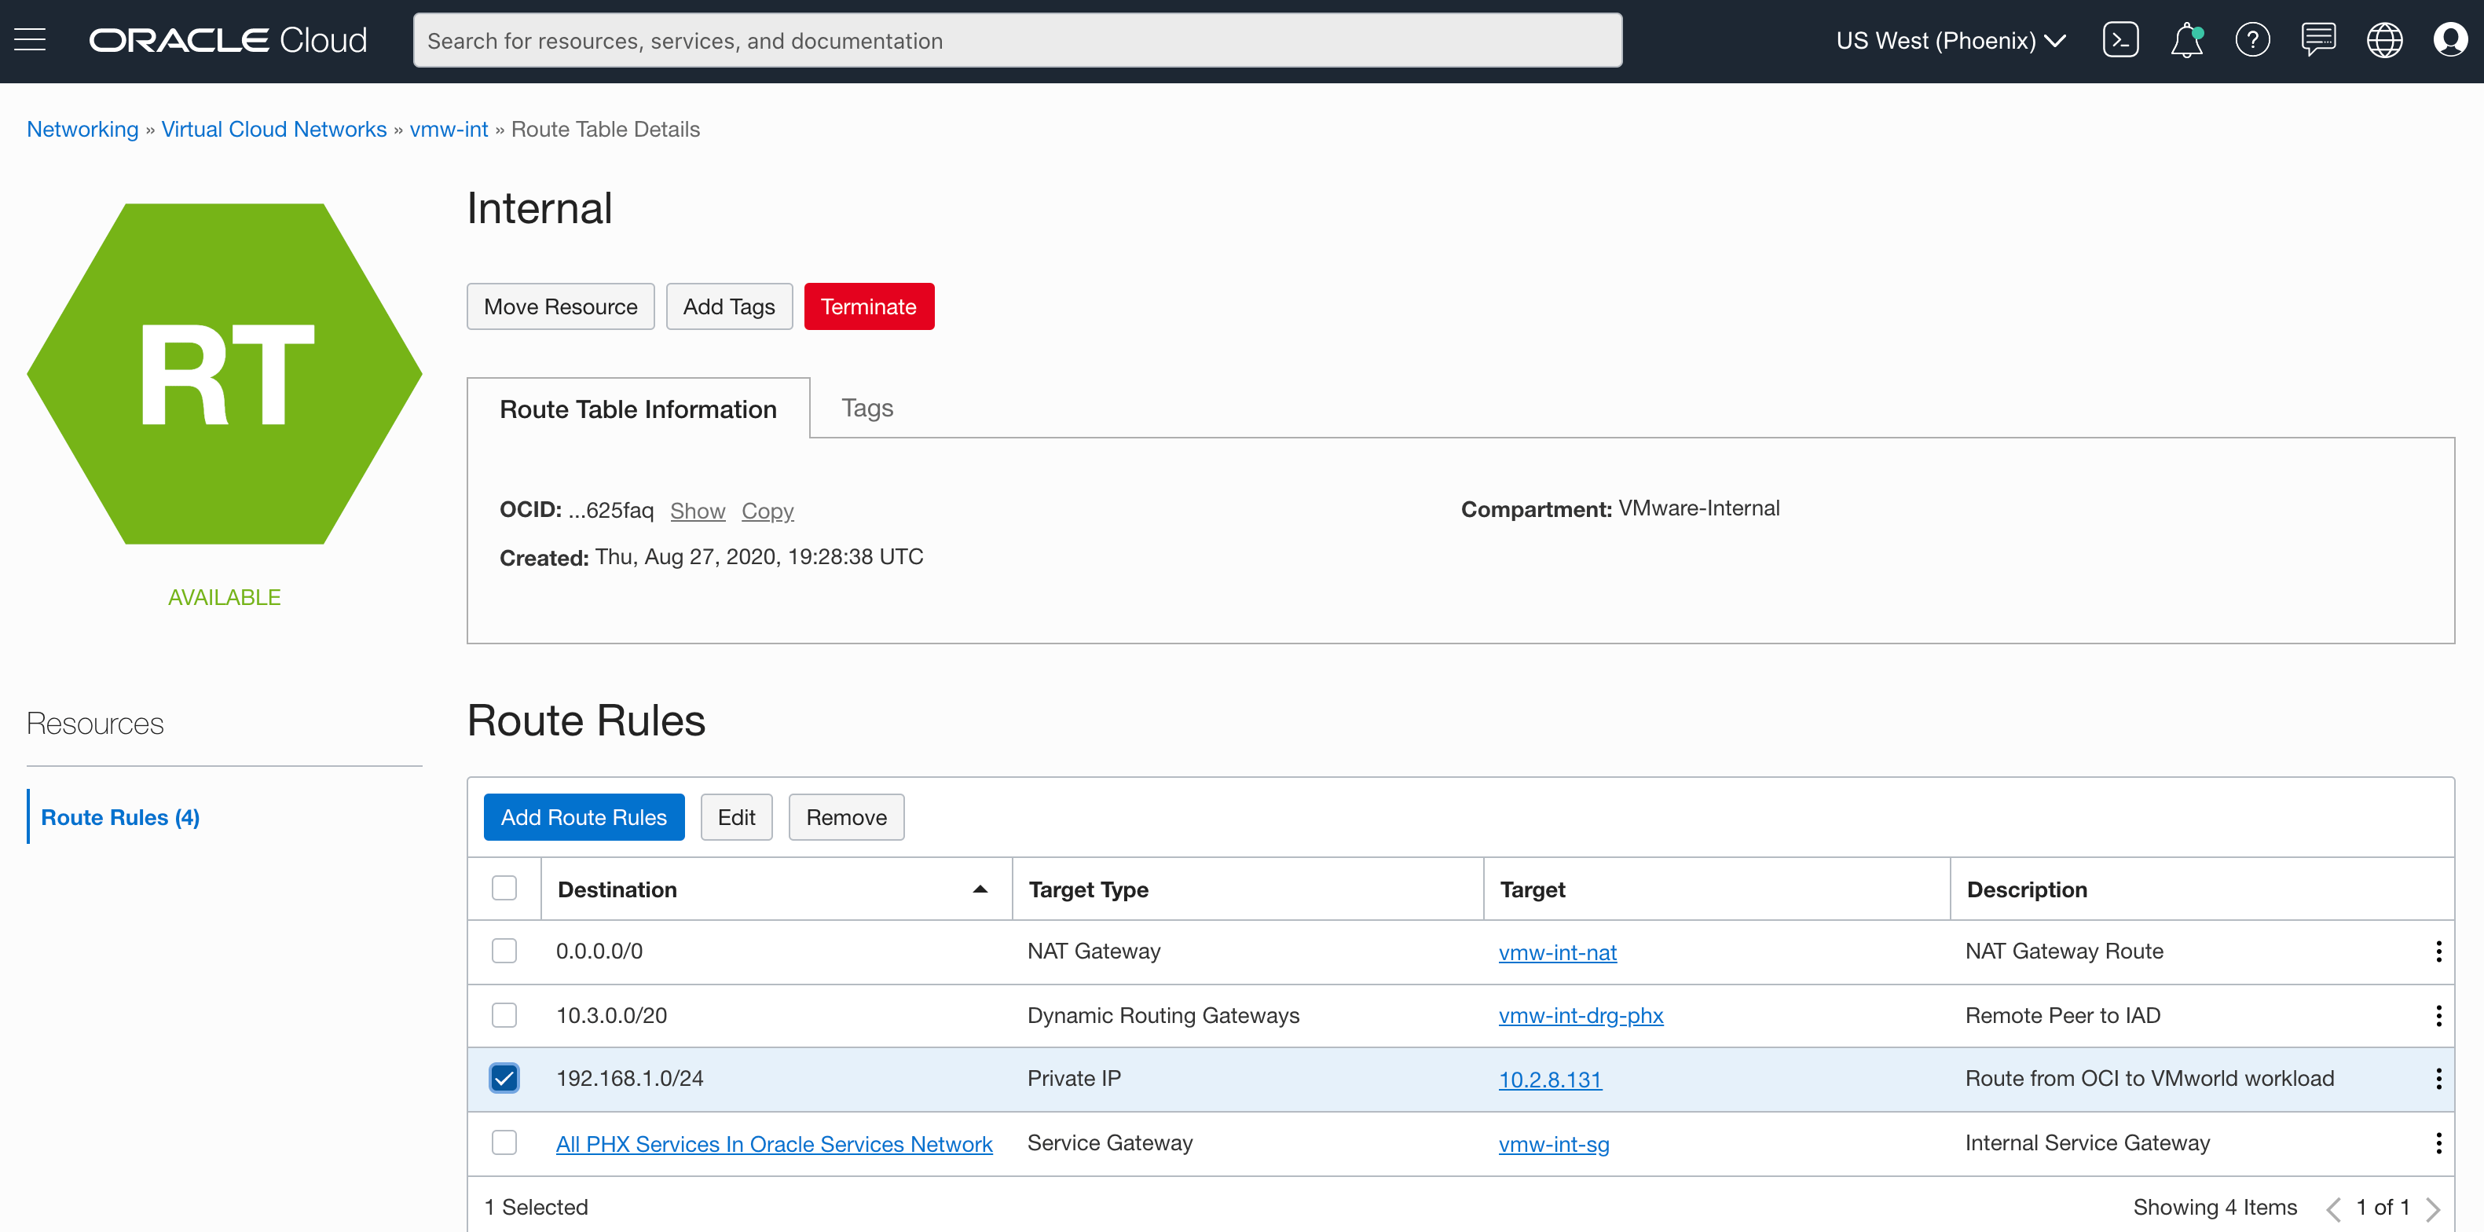Select all route rules via header checkbox
This screenshot has width=2484, height=1232.
point(504,888)
